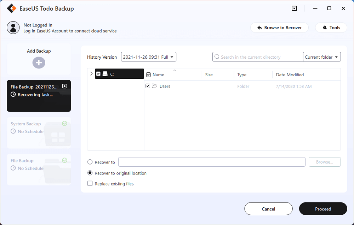Maximize the EaseUS window
The width and height of the screenshot is (354, 225).
329,8
